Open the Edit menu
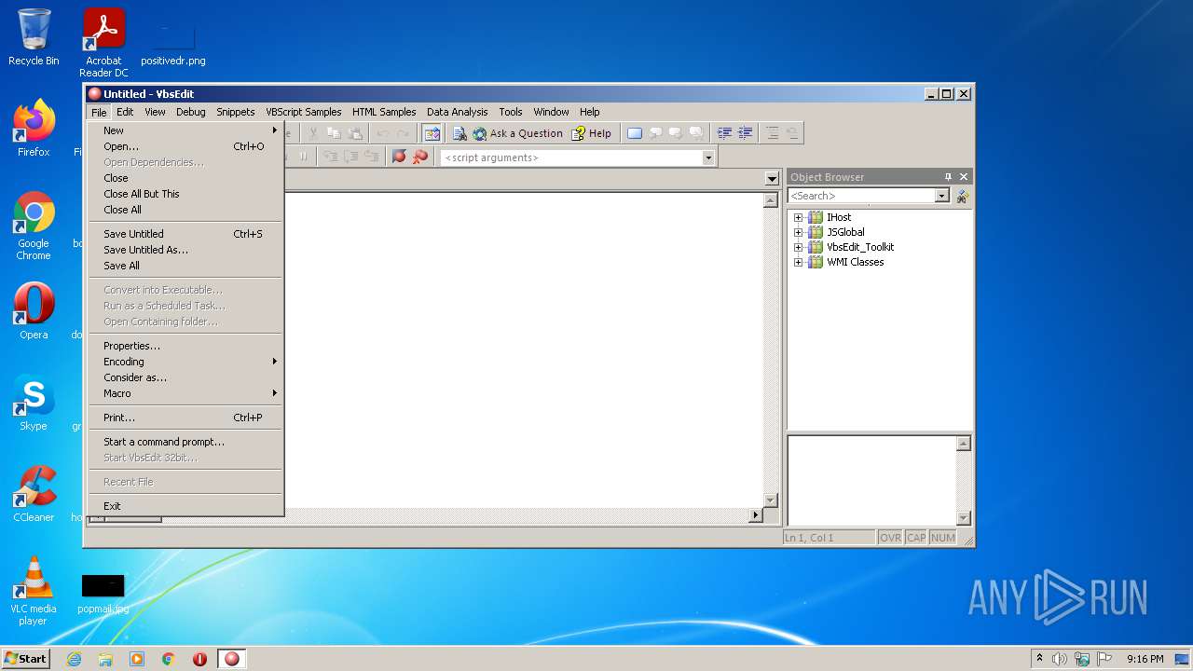 [125, 112]
